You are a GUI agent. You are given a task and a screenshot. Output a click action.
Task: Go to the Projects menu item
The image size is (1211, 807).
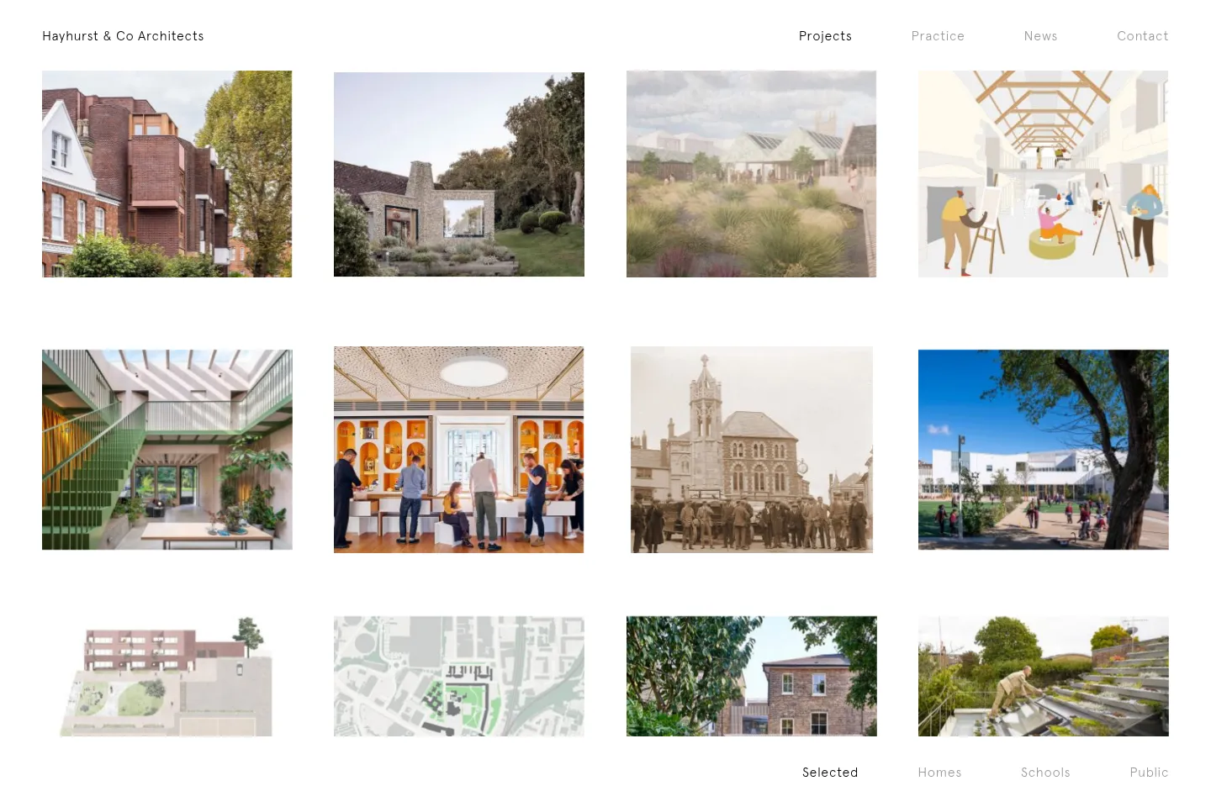[x=825, y=36]
